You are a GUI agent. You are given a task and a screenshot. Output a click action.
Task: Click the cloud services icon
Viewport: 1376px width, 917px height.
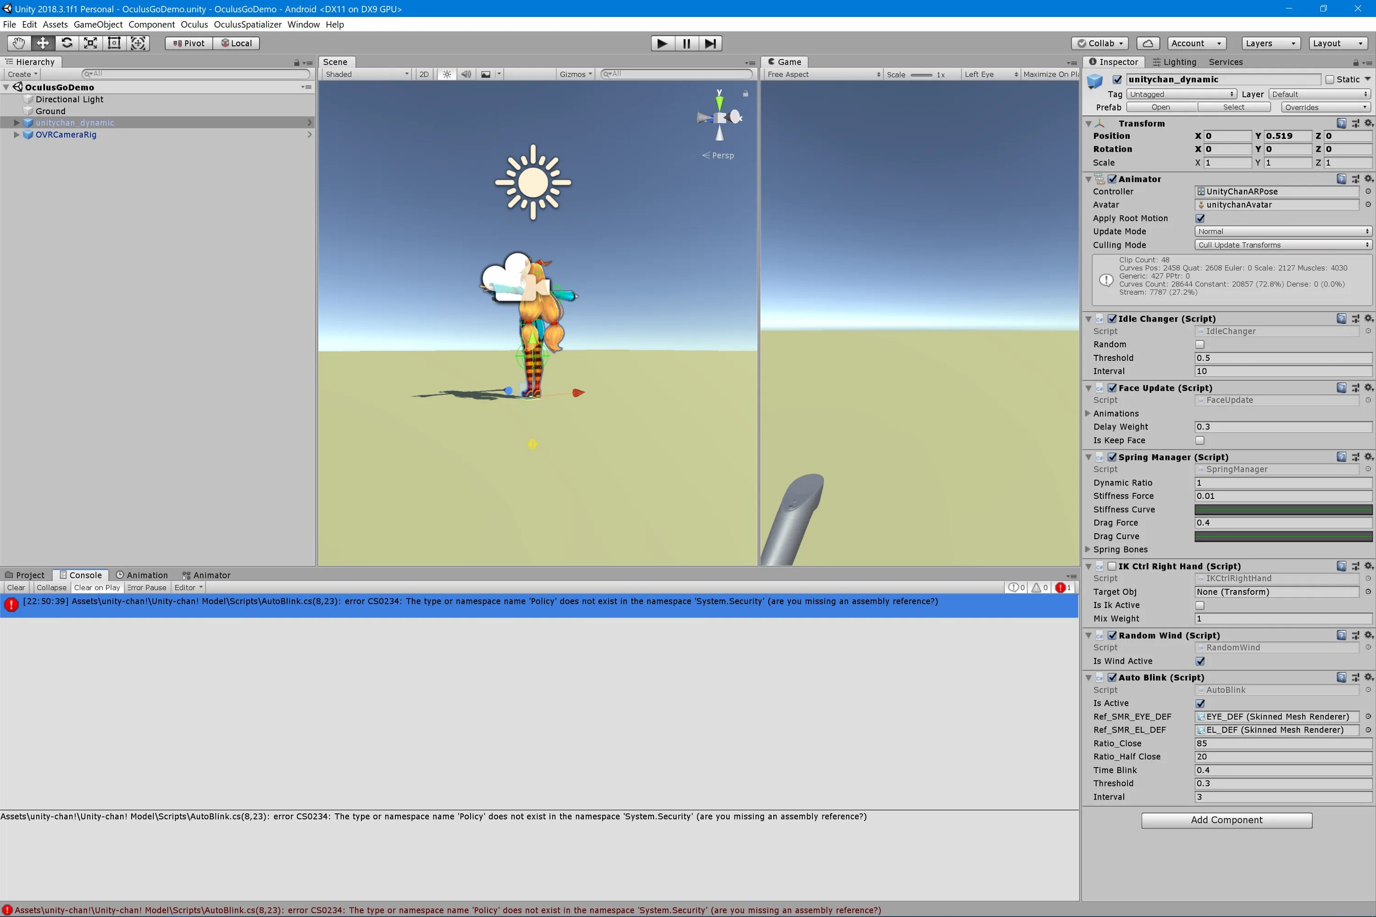1148,43
